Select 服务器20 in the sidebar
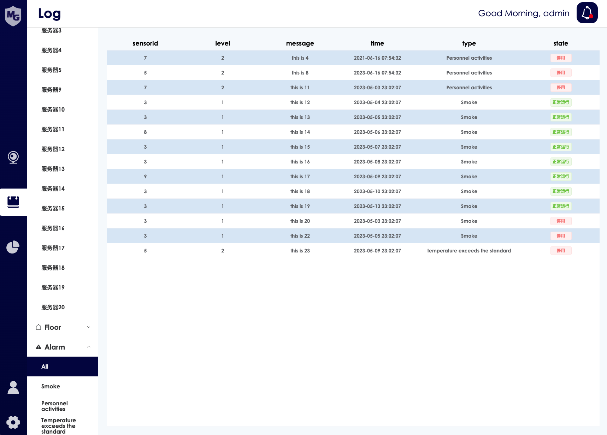 click(x=53, y=307)
